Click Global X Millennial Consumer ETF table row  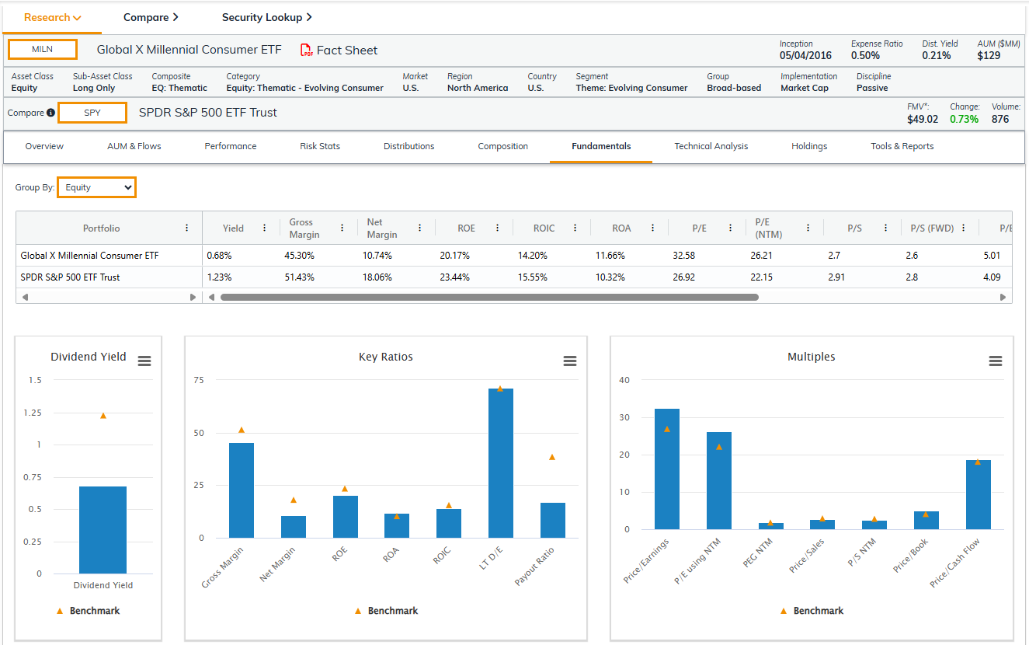tap(514, 255)
